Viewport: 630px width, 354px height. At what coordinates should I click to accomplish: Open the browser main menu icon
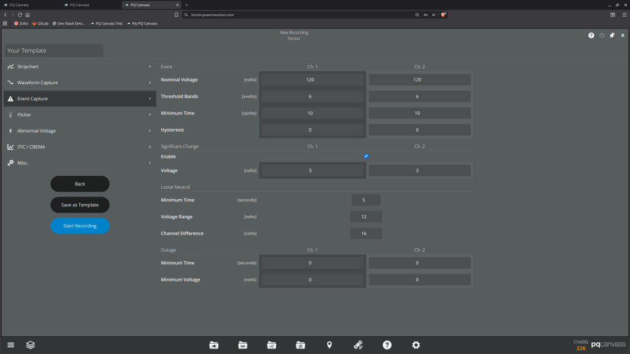pos(624,15)
